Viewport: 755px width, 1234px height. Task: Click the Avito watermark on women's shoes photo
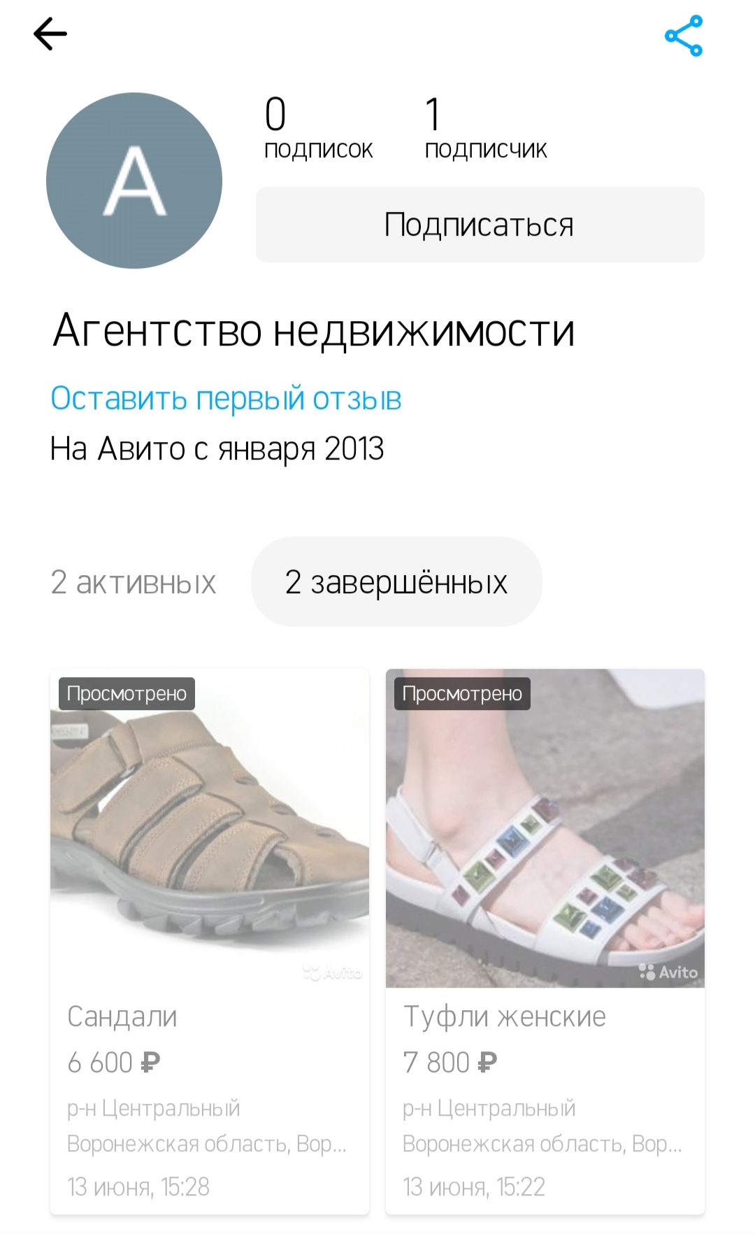[668, 972]
